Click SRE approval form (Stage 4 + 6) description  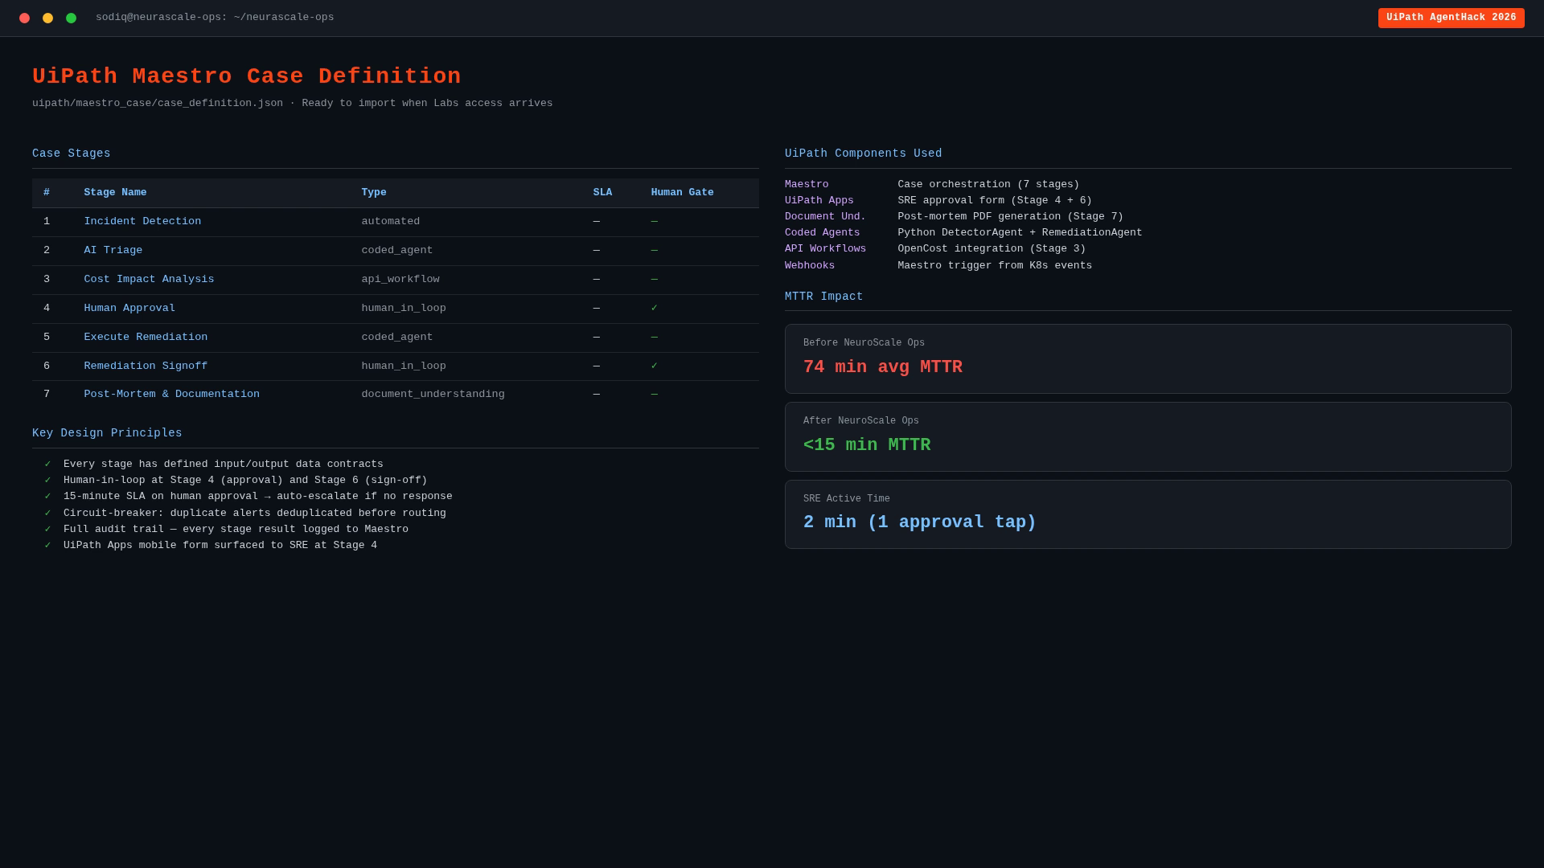pos(995,201)
